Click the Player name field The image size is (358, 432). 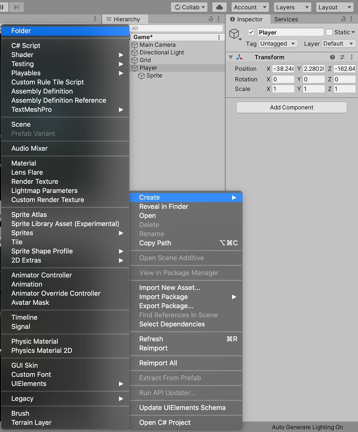pyautogui.click(x=290, y=32)
